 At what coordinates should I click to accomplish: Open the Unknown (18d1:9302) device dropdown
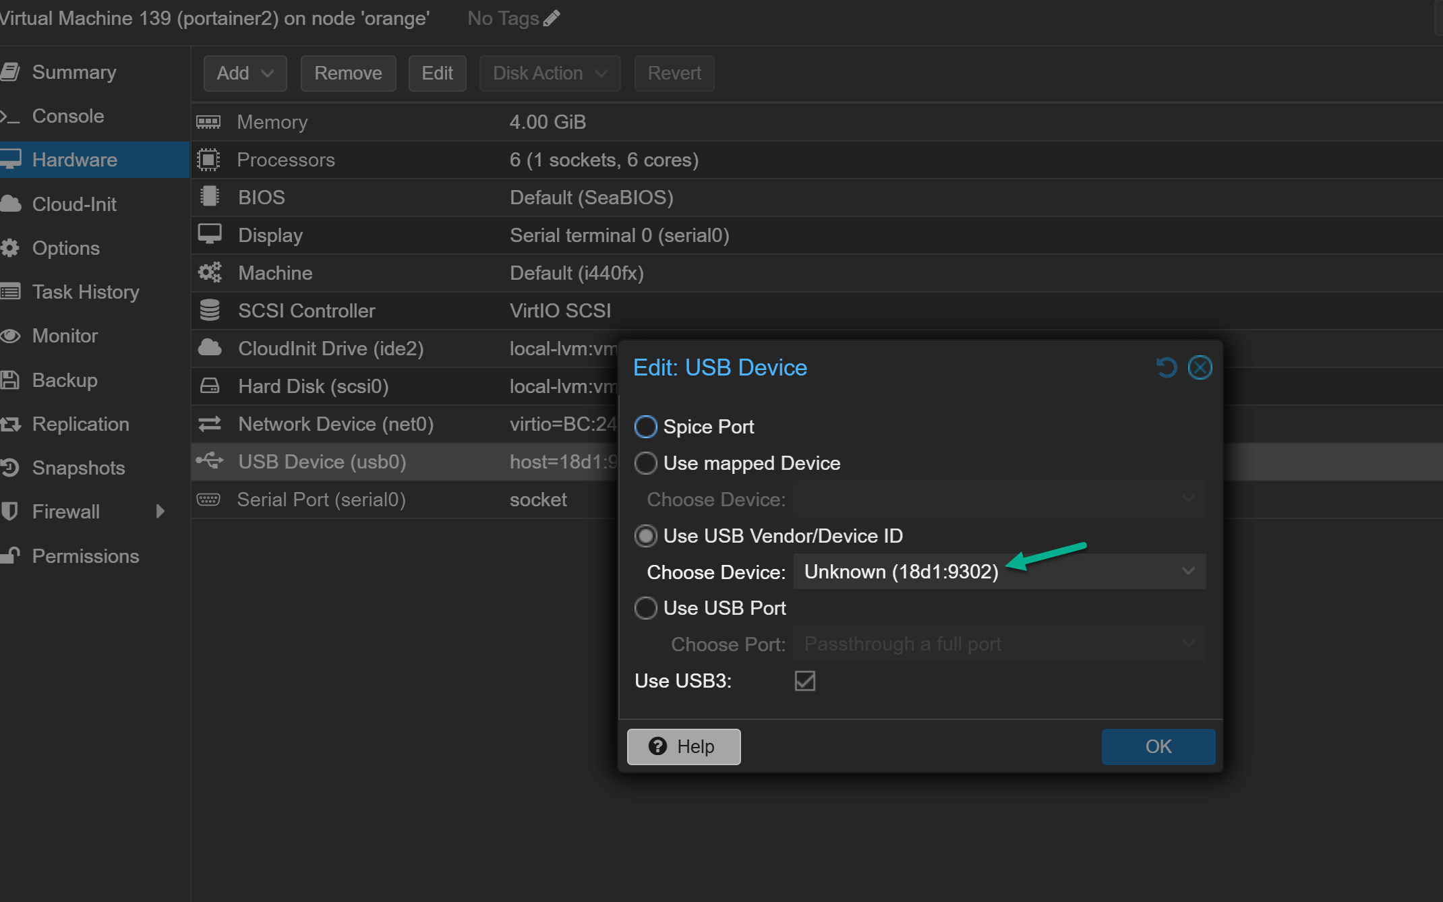point(999,572)
